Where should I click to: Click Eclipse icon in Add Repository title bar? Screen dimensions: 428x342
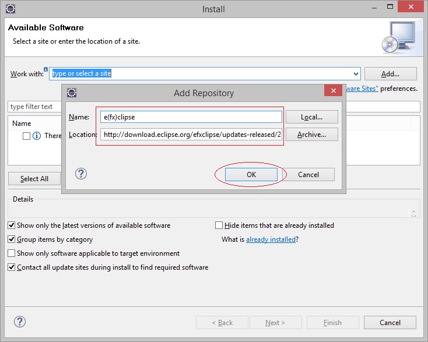click(x=71, y=93)
